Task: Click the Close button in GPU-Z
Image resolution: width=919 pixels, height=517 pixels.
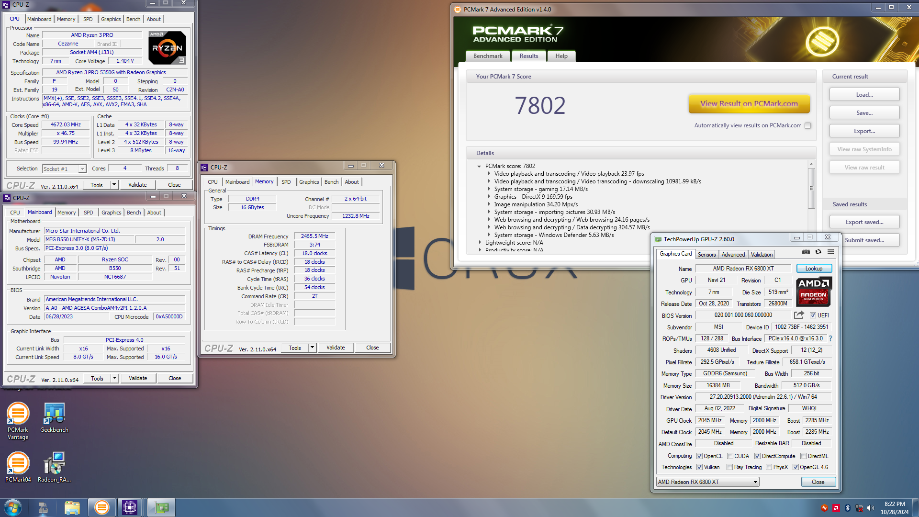Action: tap(818, 482)
